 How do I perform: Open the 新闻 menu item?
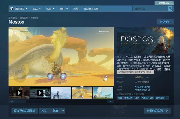(x=76, y=9)
